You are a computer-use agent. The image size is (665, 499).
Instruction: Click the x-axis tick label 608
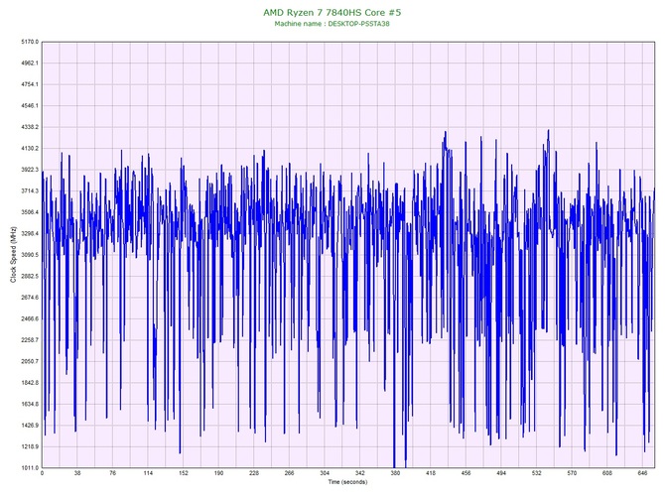click(x=607, y=473)
